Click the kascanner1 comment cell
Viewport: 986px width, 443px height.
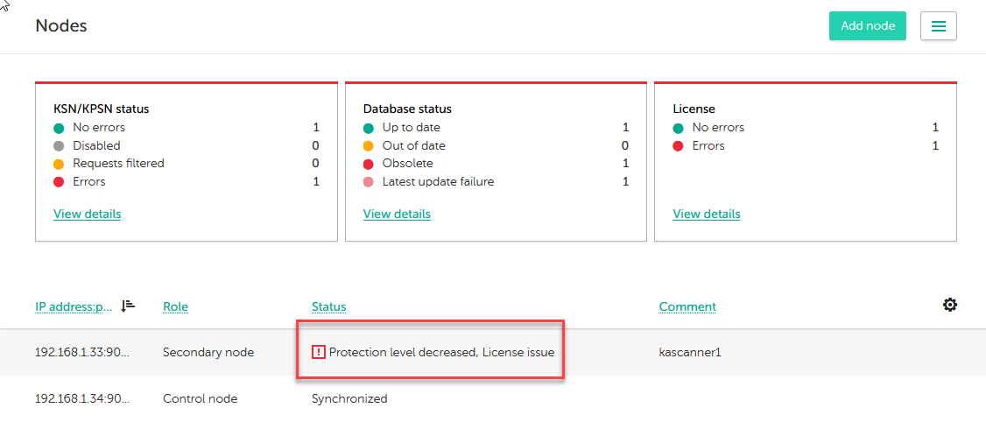coord(690,352)
